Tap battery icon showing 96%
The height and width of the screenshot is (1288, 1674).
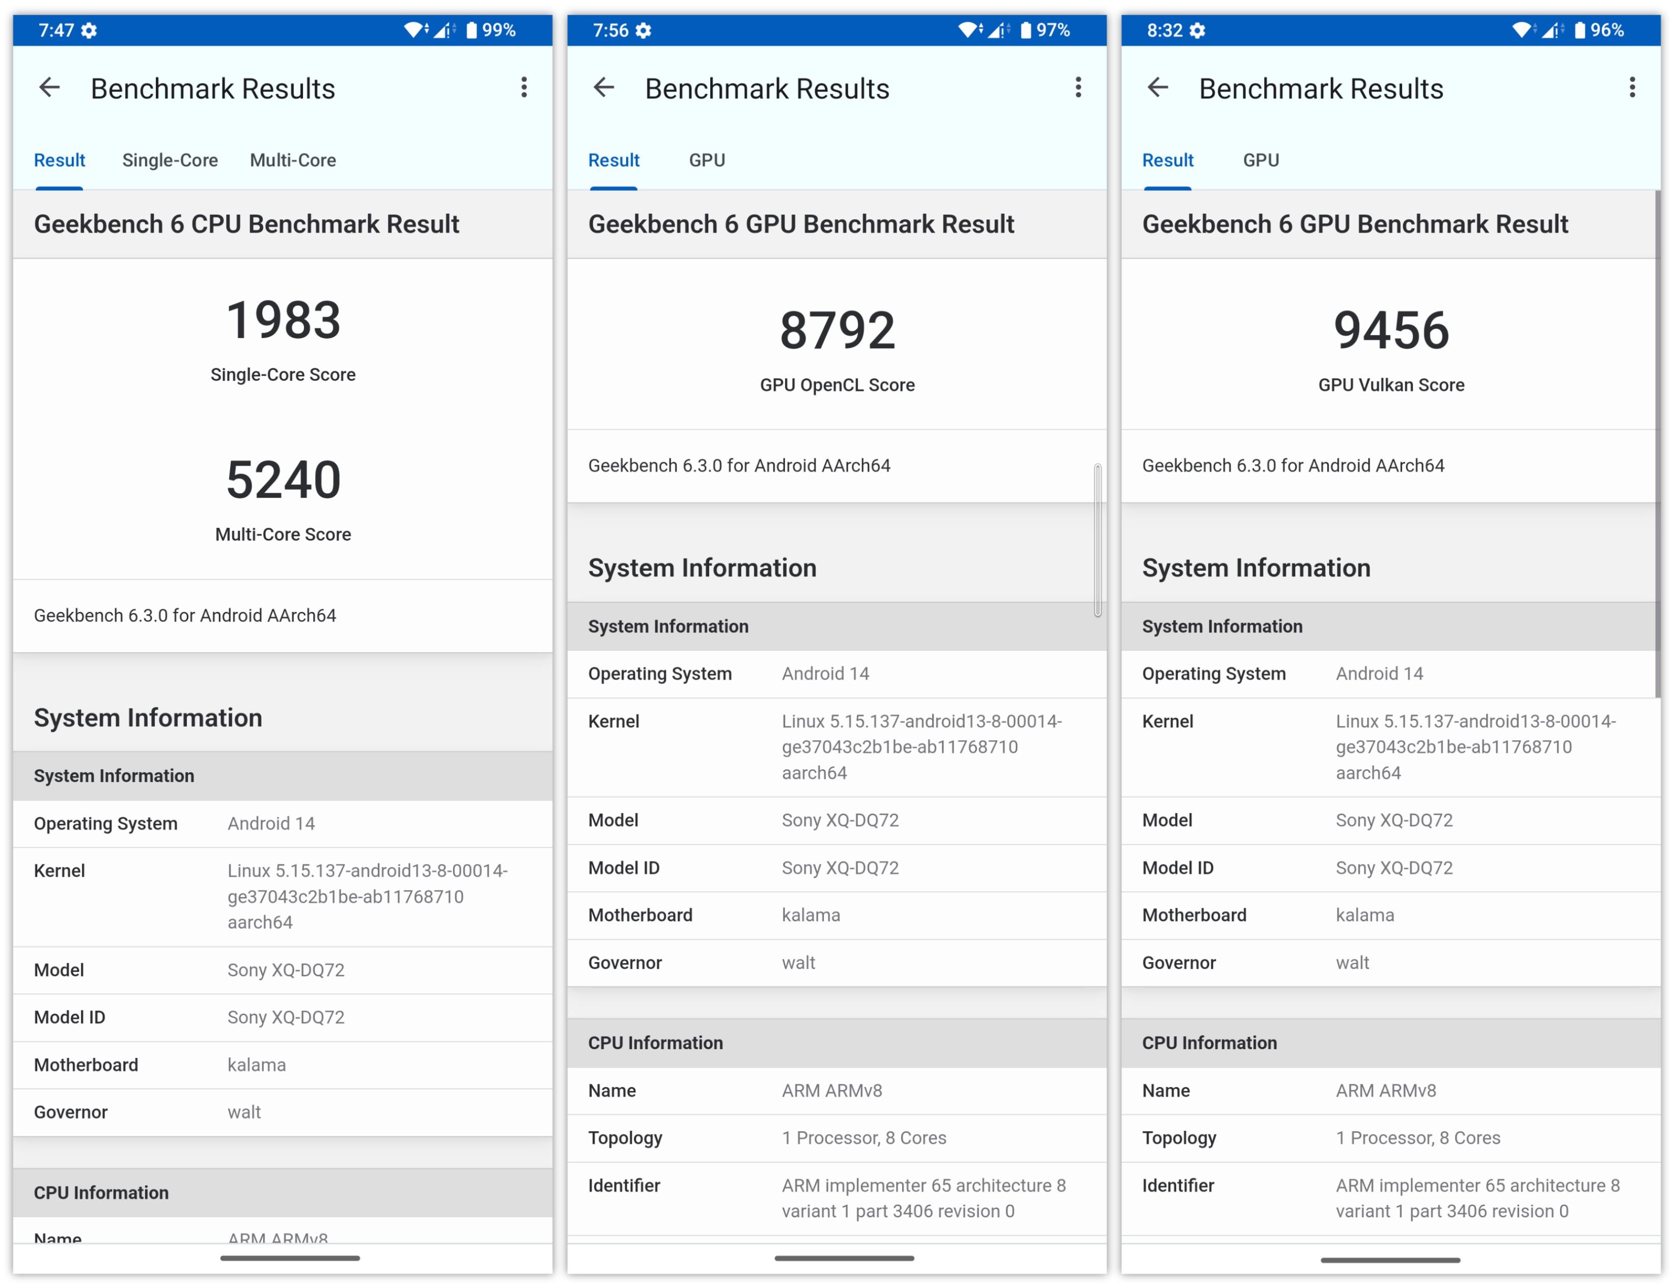(x=1580, y=31)
